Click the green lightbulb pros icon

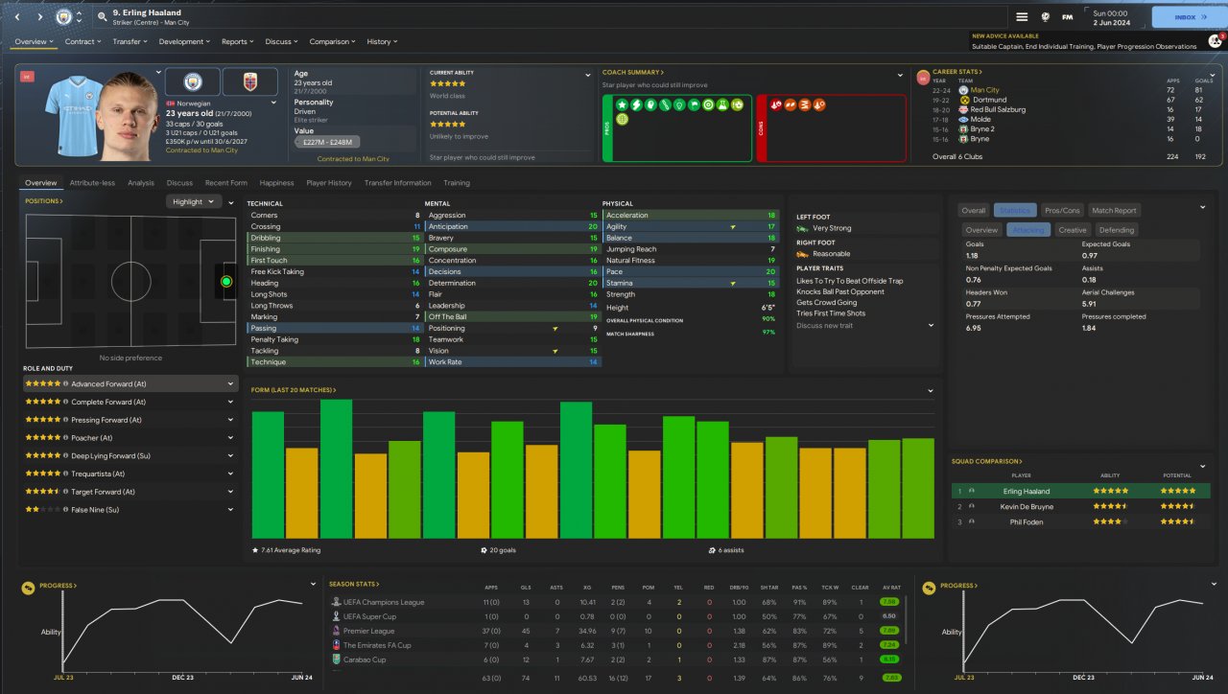pyautogui.click(x=679, y=104)
